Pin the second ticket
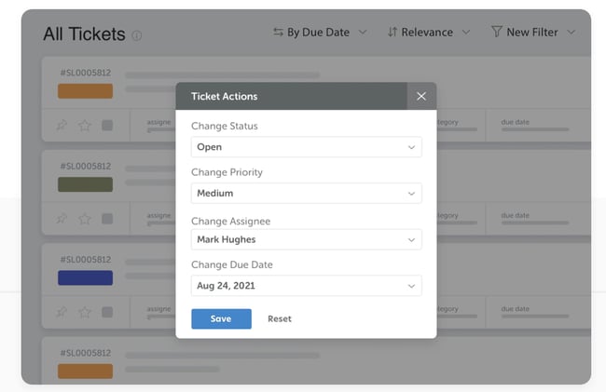This screenshot has height=392, width=606. pos(62,219)
